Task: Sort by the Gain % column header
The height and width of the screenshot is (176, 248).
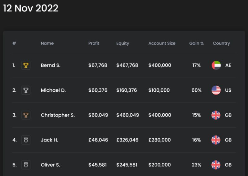Action: point(196,43)
